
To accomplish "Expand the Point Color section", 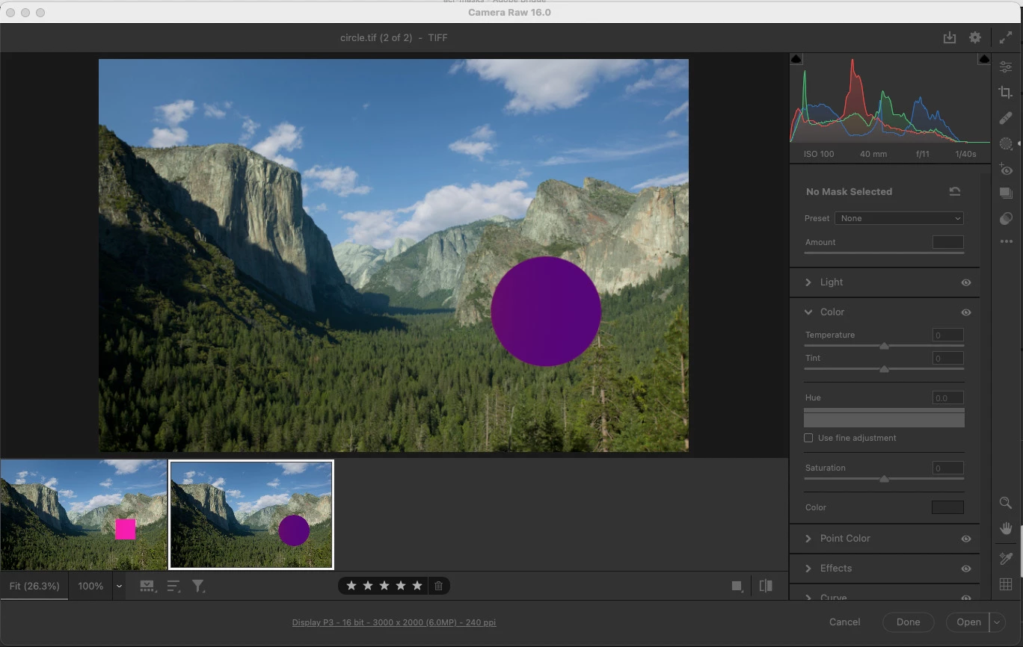I will (x=808, y=539).
